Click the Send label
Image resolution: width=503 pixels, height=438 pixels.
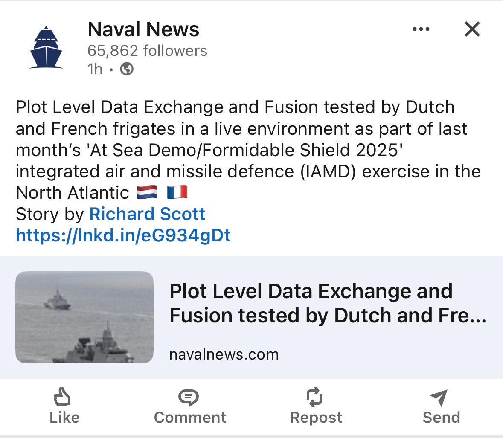pyautogui.click(x=442, y=418)
